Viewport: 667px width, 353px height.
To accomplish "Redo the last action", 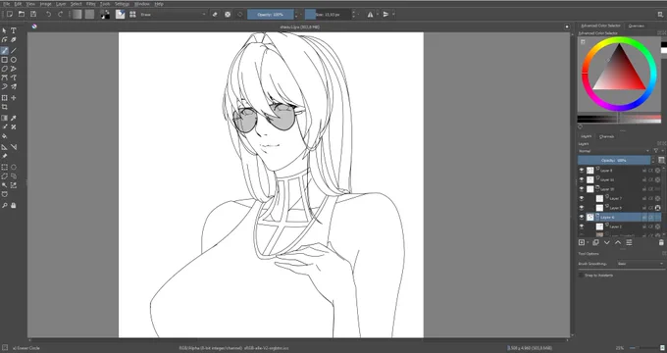I will tap(61, 15).
